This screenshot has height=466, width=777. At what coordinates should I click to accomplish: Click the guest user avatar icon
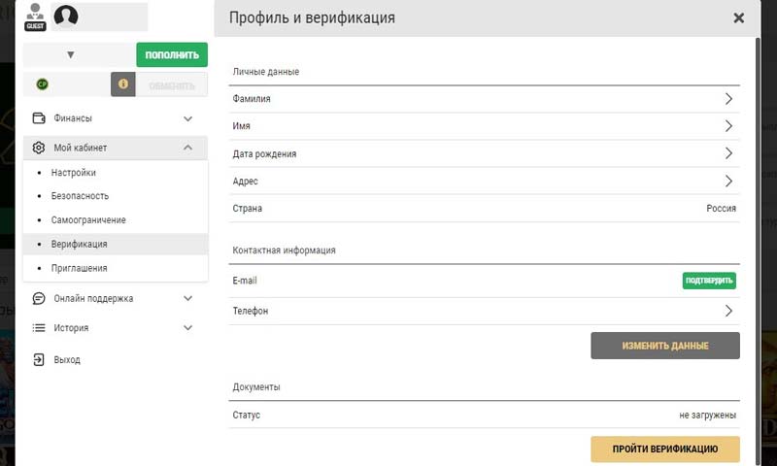pyautogui.click(x=35, y=17)
